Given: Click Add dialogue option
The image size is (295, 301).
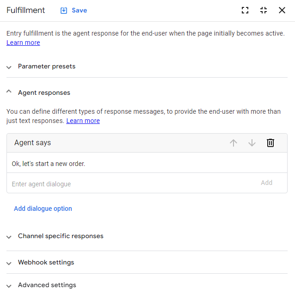Looking at the screenshot, I should tap(43, 209).
